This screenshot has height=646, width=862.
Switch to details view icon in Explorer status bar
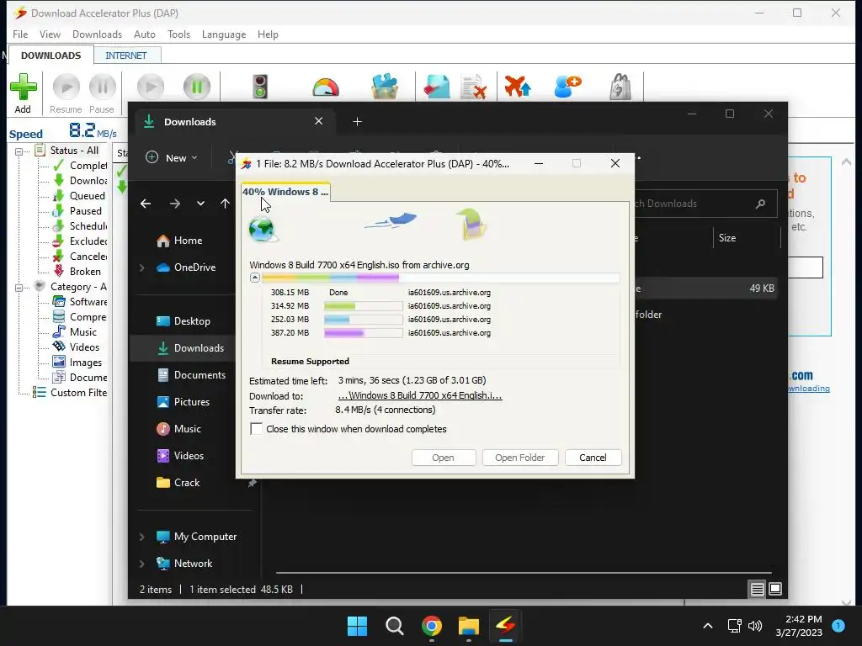pyautogui.click(x=757, y=590)
